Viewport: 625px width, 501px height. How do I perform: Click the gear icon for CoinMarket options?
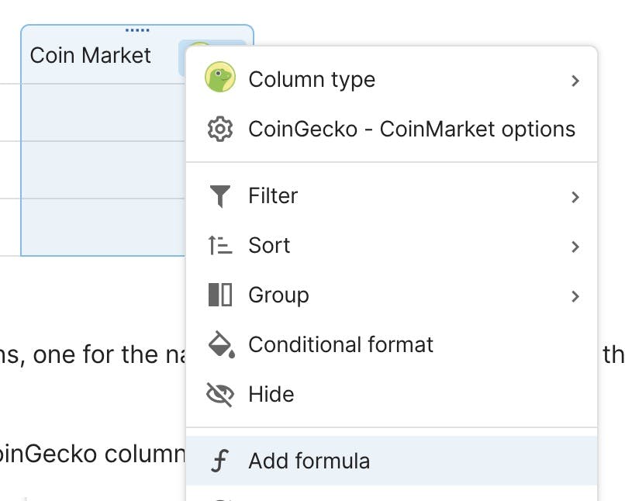[220, 130]
